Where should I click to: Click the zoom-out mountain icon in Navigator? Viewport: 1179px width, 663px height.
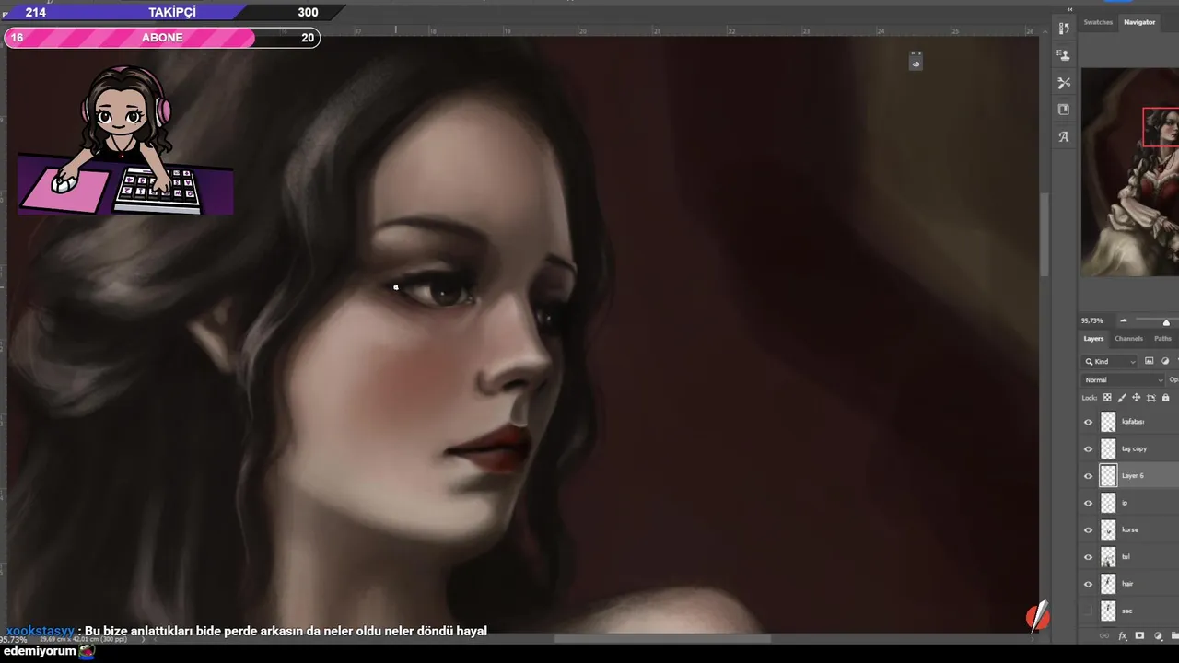pyautogui.click(x=1123, y=320)
